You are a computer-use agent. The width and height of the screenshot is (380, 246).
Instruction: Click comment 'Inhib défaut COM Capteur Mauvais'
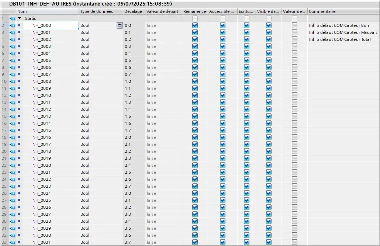click(x=343, y=32)
